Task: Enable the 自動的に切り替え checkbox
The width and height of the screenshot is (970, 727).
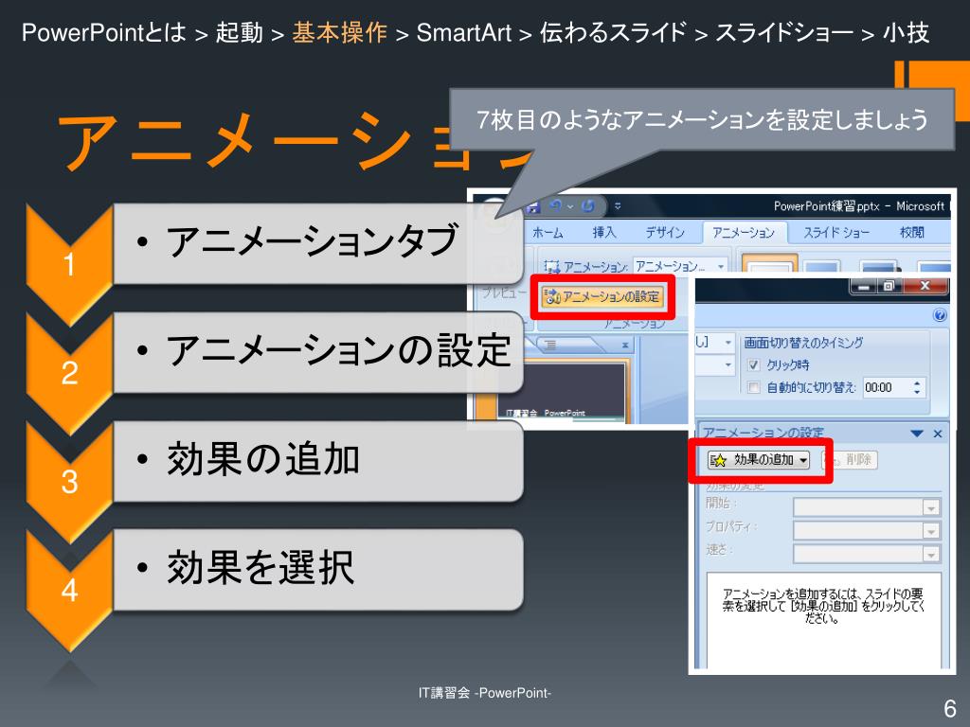Action: (x=753, y=387)
